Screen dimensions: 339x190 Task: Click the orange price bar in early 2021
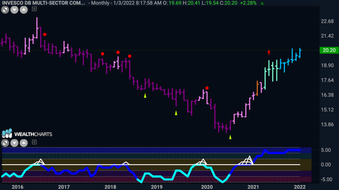click(x=257, y=88)
